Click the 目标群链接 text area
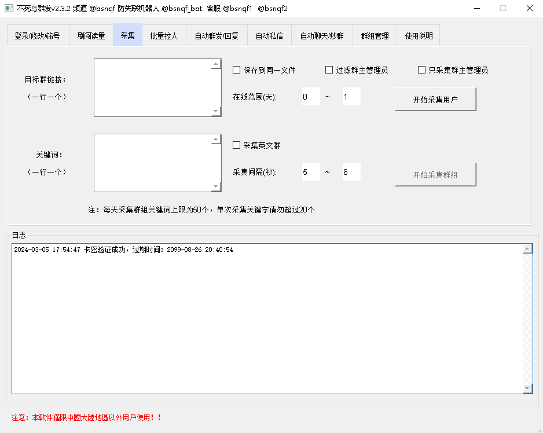Image resolution: width=543 pixels, height=433 pixels. (x=152, y=87)
